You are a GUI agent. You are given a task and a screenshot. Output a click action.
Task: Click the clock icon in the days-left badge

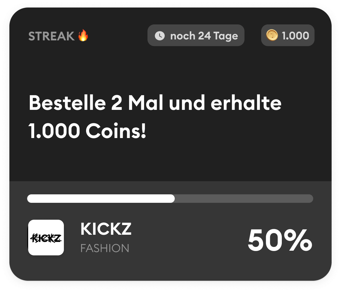160,36
